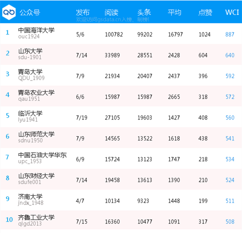The image size is (242, 233).
Task: Click average value 1390
Action: pyautogui.click(x=174, y=180)
